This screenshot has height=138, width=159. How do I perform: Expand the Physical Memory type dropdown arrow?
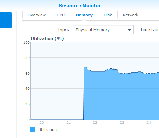pyautogui.click(x=129, y=30)
